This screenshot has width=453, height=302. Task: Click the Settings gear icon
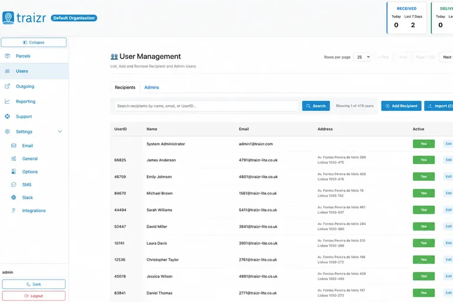(8, 132)
